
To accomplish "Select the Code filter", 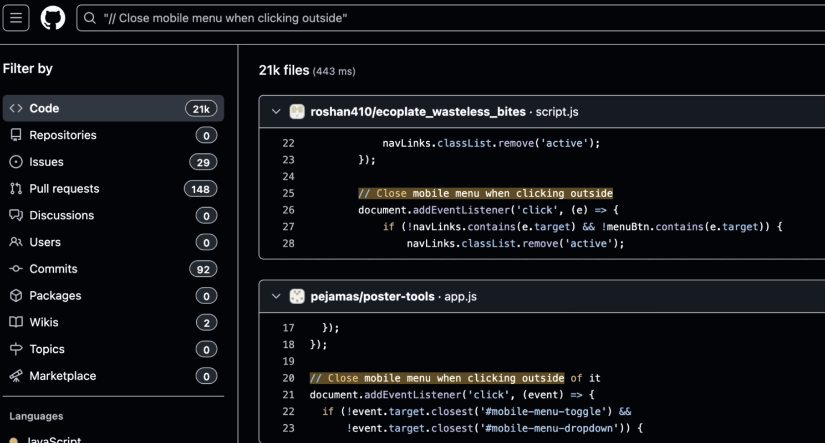I will (x=113, y=109).
